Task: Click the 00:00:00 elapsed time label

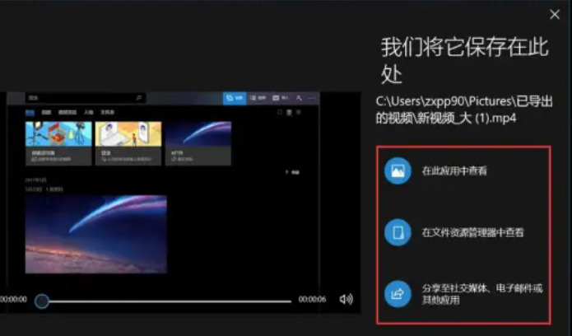Action: tap(13, 300)
